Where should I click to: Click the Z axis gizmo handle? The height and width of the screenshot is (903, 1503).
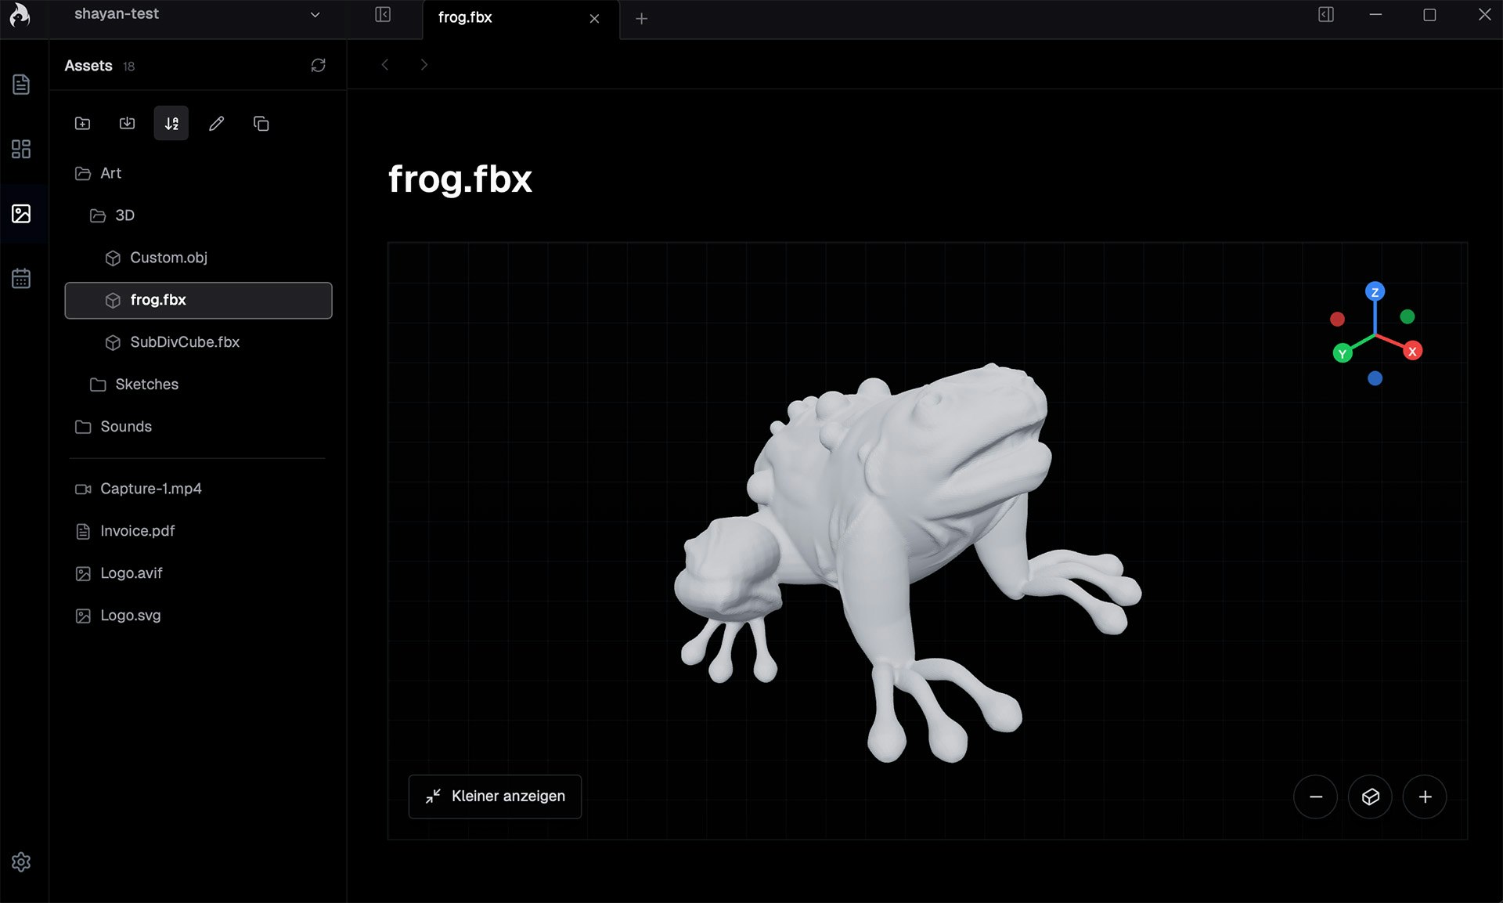[1375, 291]
